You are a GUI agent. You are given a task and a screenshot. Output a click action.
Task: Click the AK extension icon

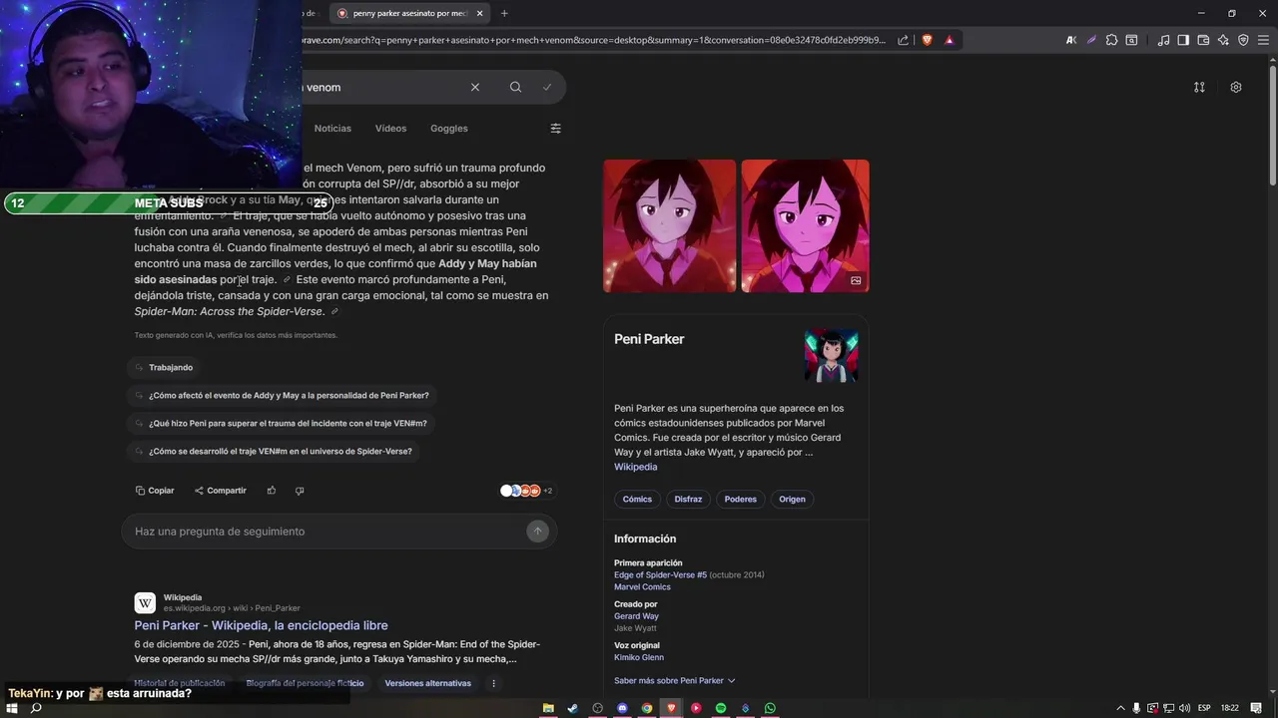(x=1071, y=40)
